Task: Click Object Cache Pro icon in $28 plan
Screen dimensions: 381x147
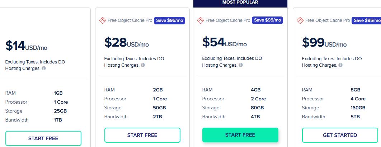Action: click(103, 20)
